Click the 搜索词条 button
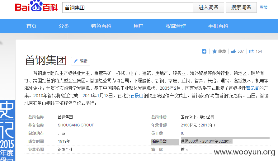This screenshot has width=278, height=161. tap(241, 7)
